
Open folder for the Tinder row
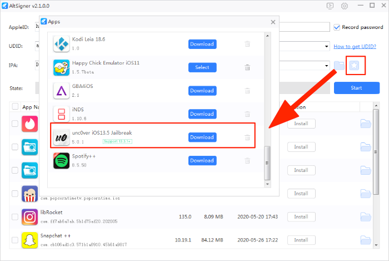pos(366,124)
